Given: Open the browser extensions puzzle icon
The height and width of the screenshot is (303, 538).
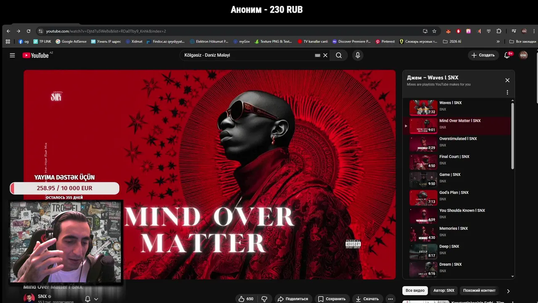Looking at the screenshot, I should coord(499,31).
